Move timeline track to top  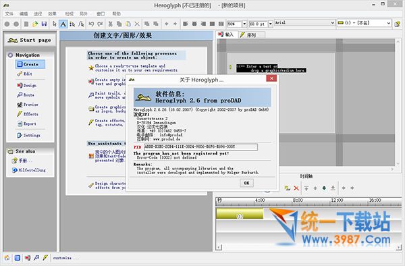pyautogui.click(x=306, y=188)
